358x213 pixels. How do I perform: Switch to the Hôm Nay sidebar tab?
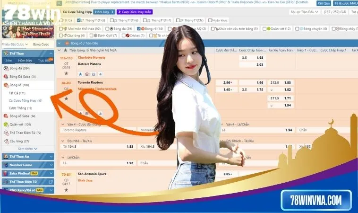click(x=25, y=61)
